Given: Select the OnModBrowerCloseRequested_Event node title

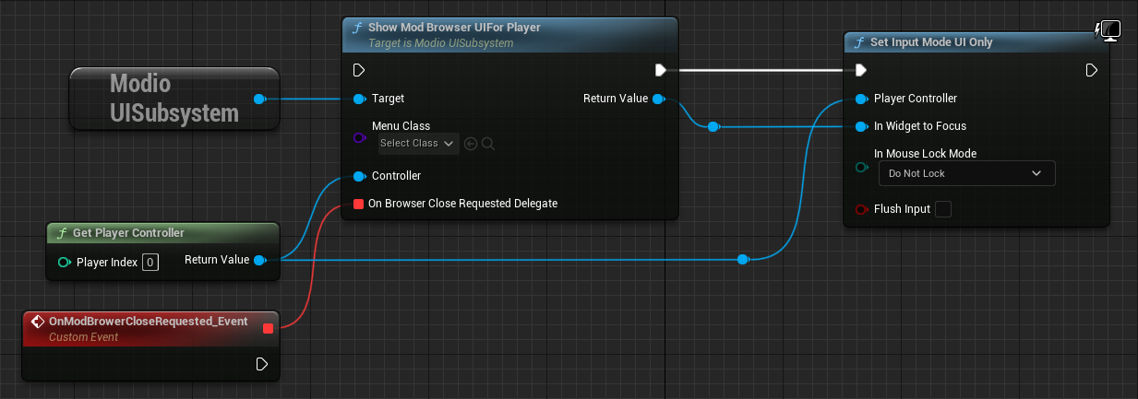Looking at the screenshot, I should (x=148, y=321).
